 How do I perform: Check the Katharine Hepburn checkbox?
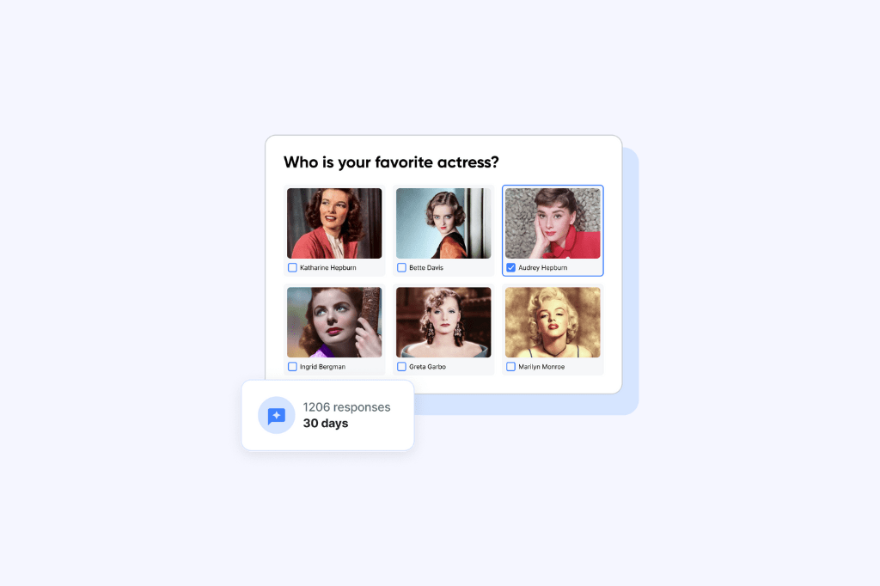[292, 268]
